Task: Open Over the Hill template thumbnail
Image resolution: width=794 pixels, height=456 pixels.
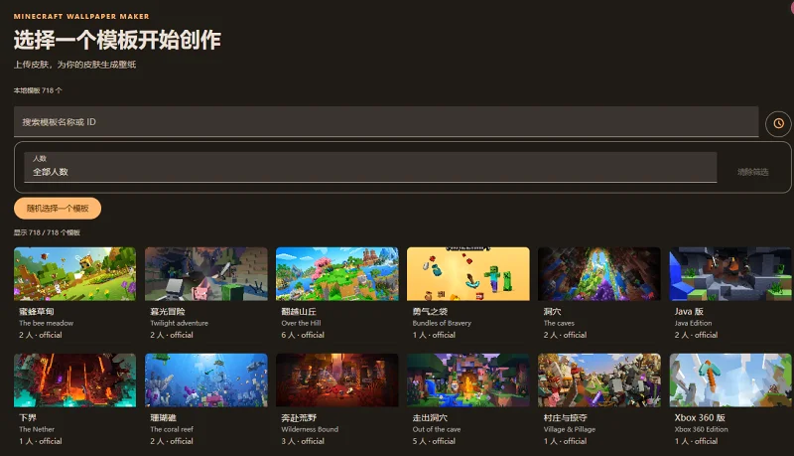Action: (337, 273)
